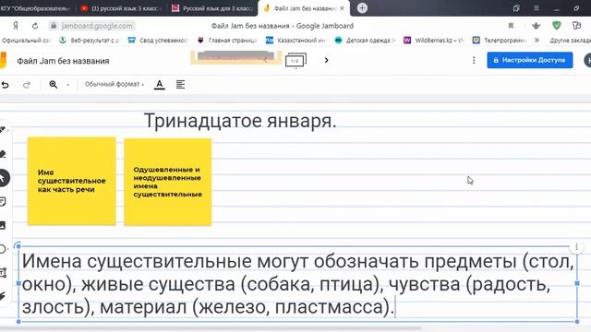Select the 'Одушевленные и неодушевленные' sticky note
Image resolution: width=591 pixels, height=332 pixels.
pos(168,182)
